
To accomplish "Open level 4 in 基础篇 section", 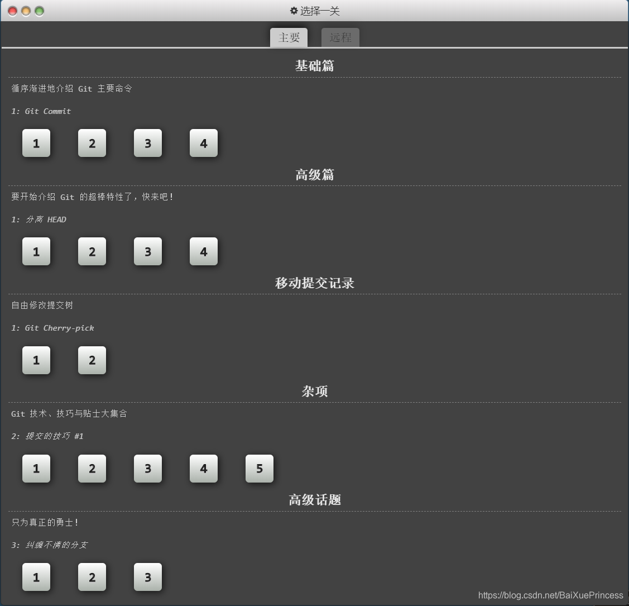I will pyautogui.click(x=203, y=143).
